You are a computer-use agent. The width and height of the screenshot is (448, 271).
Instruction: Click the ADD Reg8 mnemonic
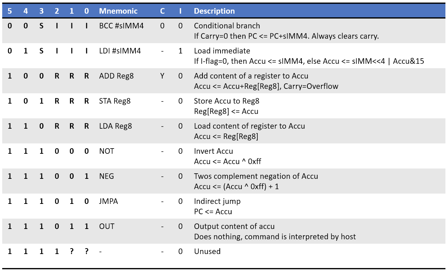(x=116, y=76)
